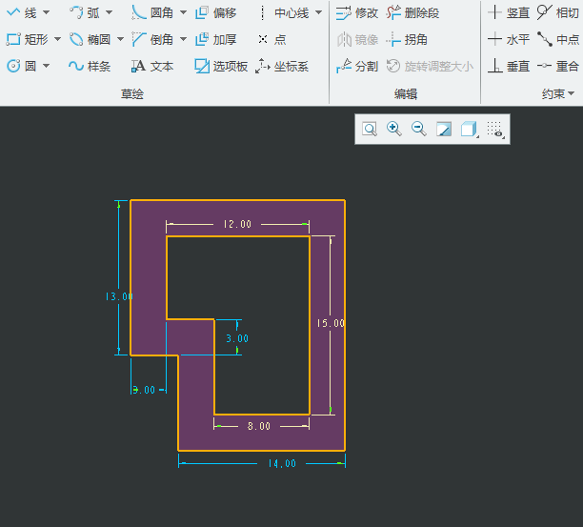Viewport: 583px width, 527px height.
Task: Click the Thicken (加厚) tool
Action: coord(215,40)
